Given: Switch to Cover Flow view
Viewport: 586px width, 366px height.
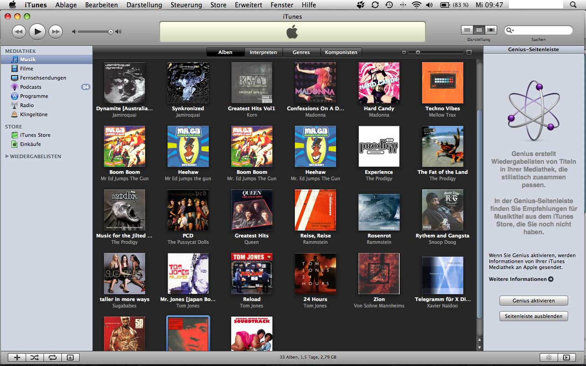Looking at the screenshot, I should [491, 30].
